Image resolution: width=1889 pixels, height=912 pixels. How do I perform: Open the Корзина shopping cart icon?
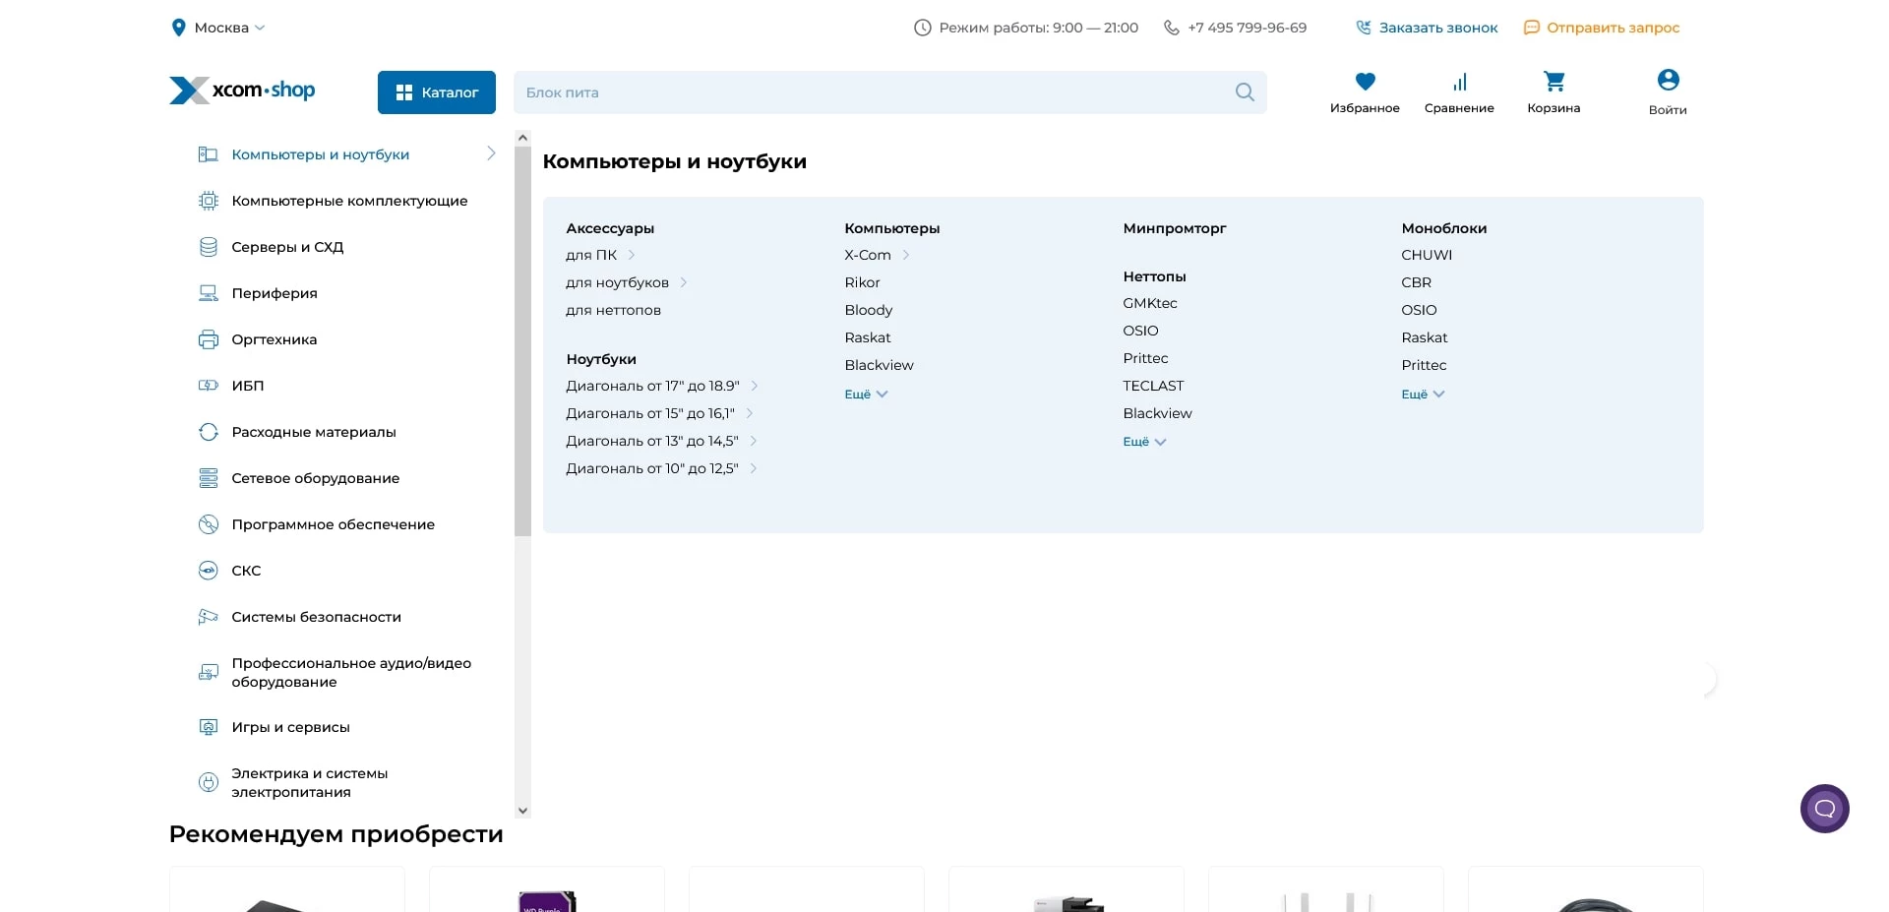(1554, 82)
